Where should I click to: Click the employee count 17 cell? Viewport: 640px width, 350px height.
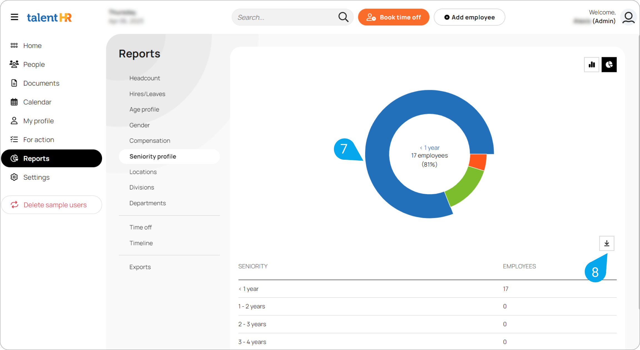click(x=505, y=289)
